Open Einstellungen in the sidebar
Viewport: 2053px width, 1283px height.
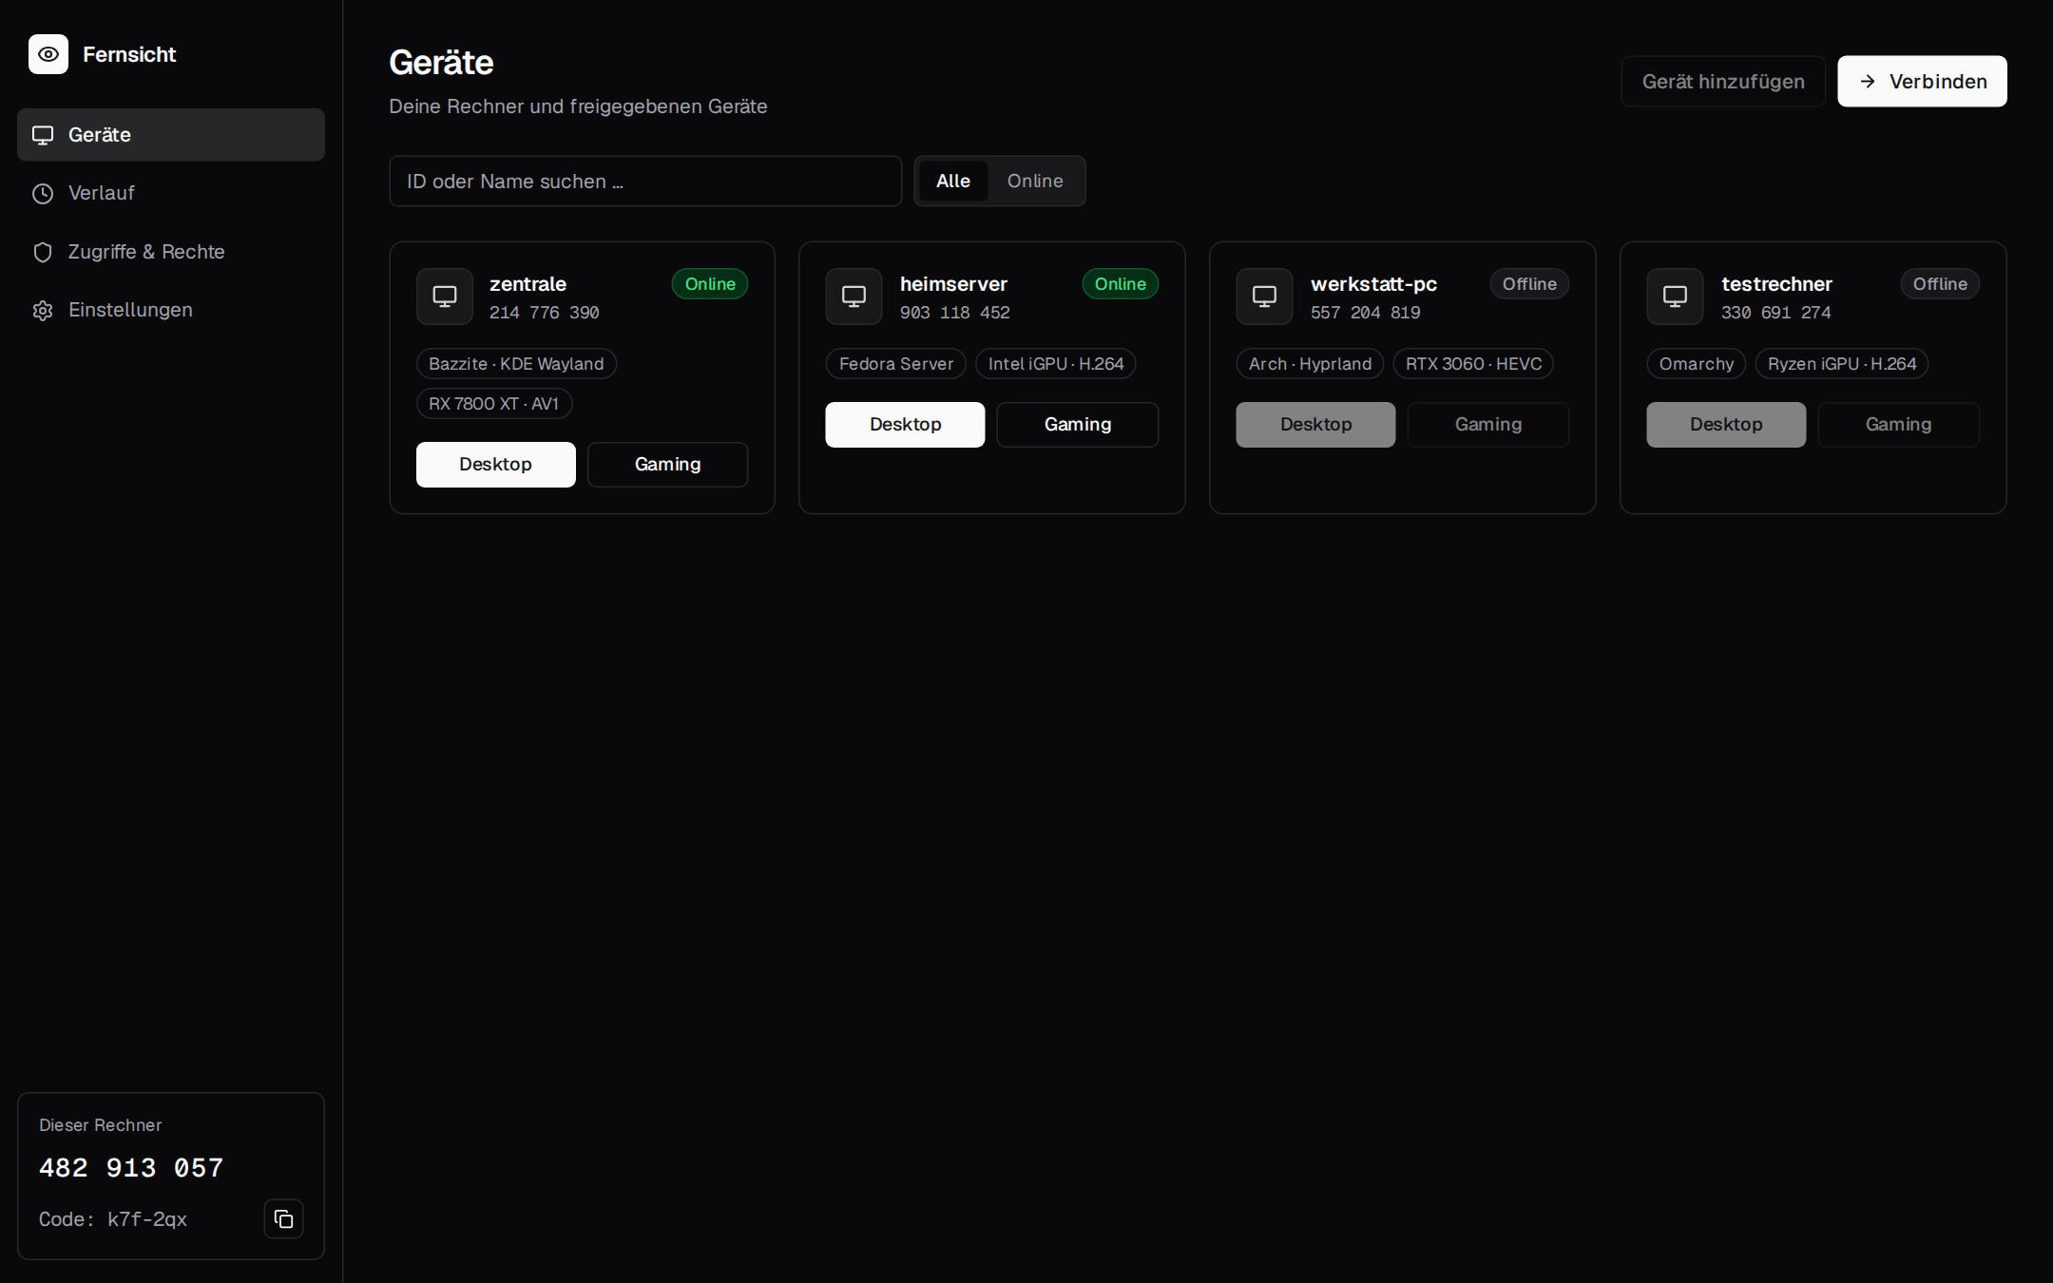[171, 310]
